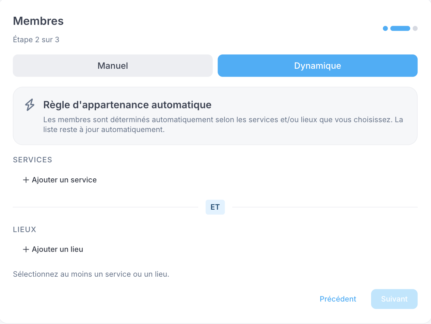Click the description starting Les membres sont déterminés
Image resolution: width=431 pixels, height=324 pixels.
coord(223,125)
